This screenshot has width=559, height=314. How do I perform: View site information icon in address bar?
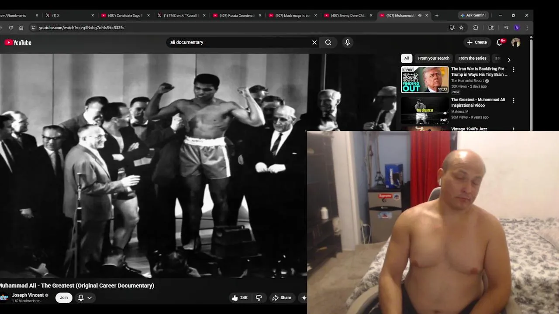[33, 27]
